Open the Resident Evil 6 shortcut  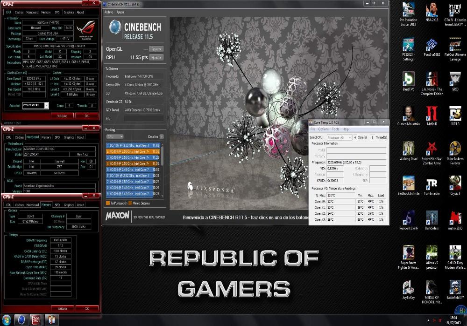coord(408,220)
